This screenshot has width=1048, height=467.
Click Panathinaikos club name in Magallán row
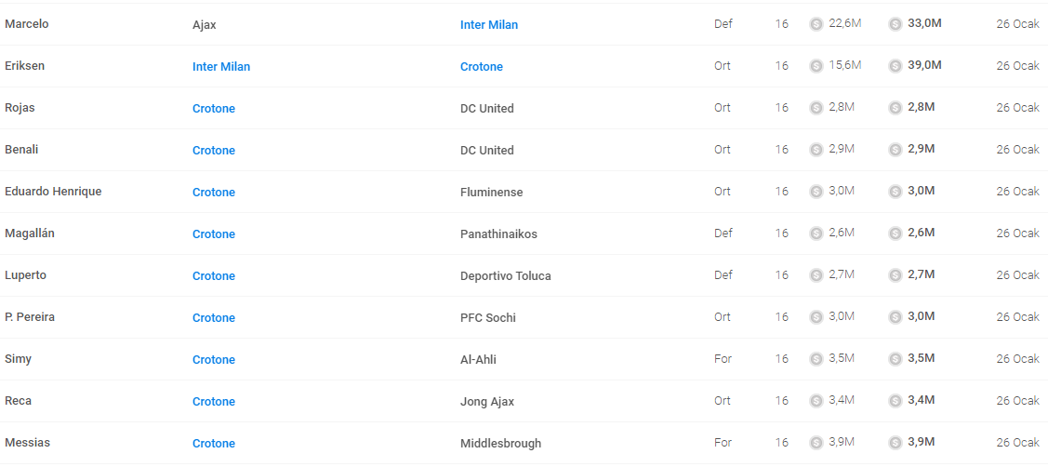coord(498,234)
